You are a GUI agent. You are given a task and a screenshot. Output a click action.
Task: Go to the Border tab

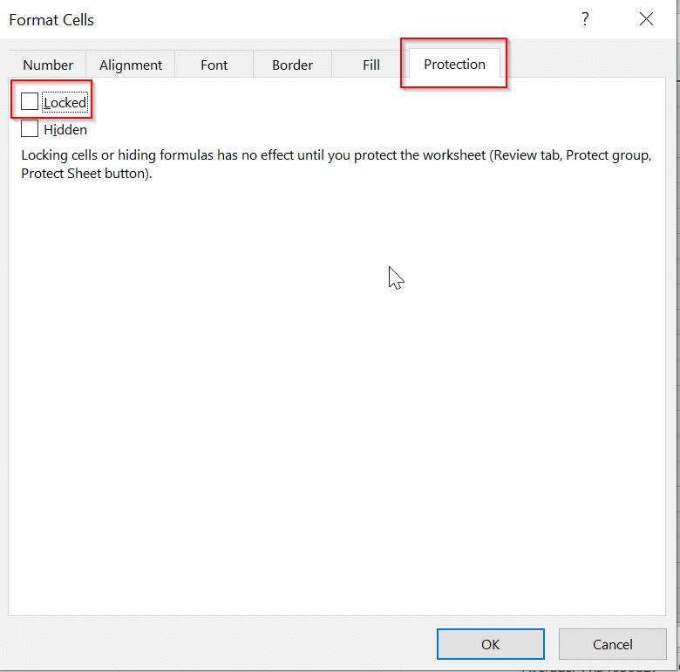coord(293,65)
